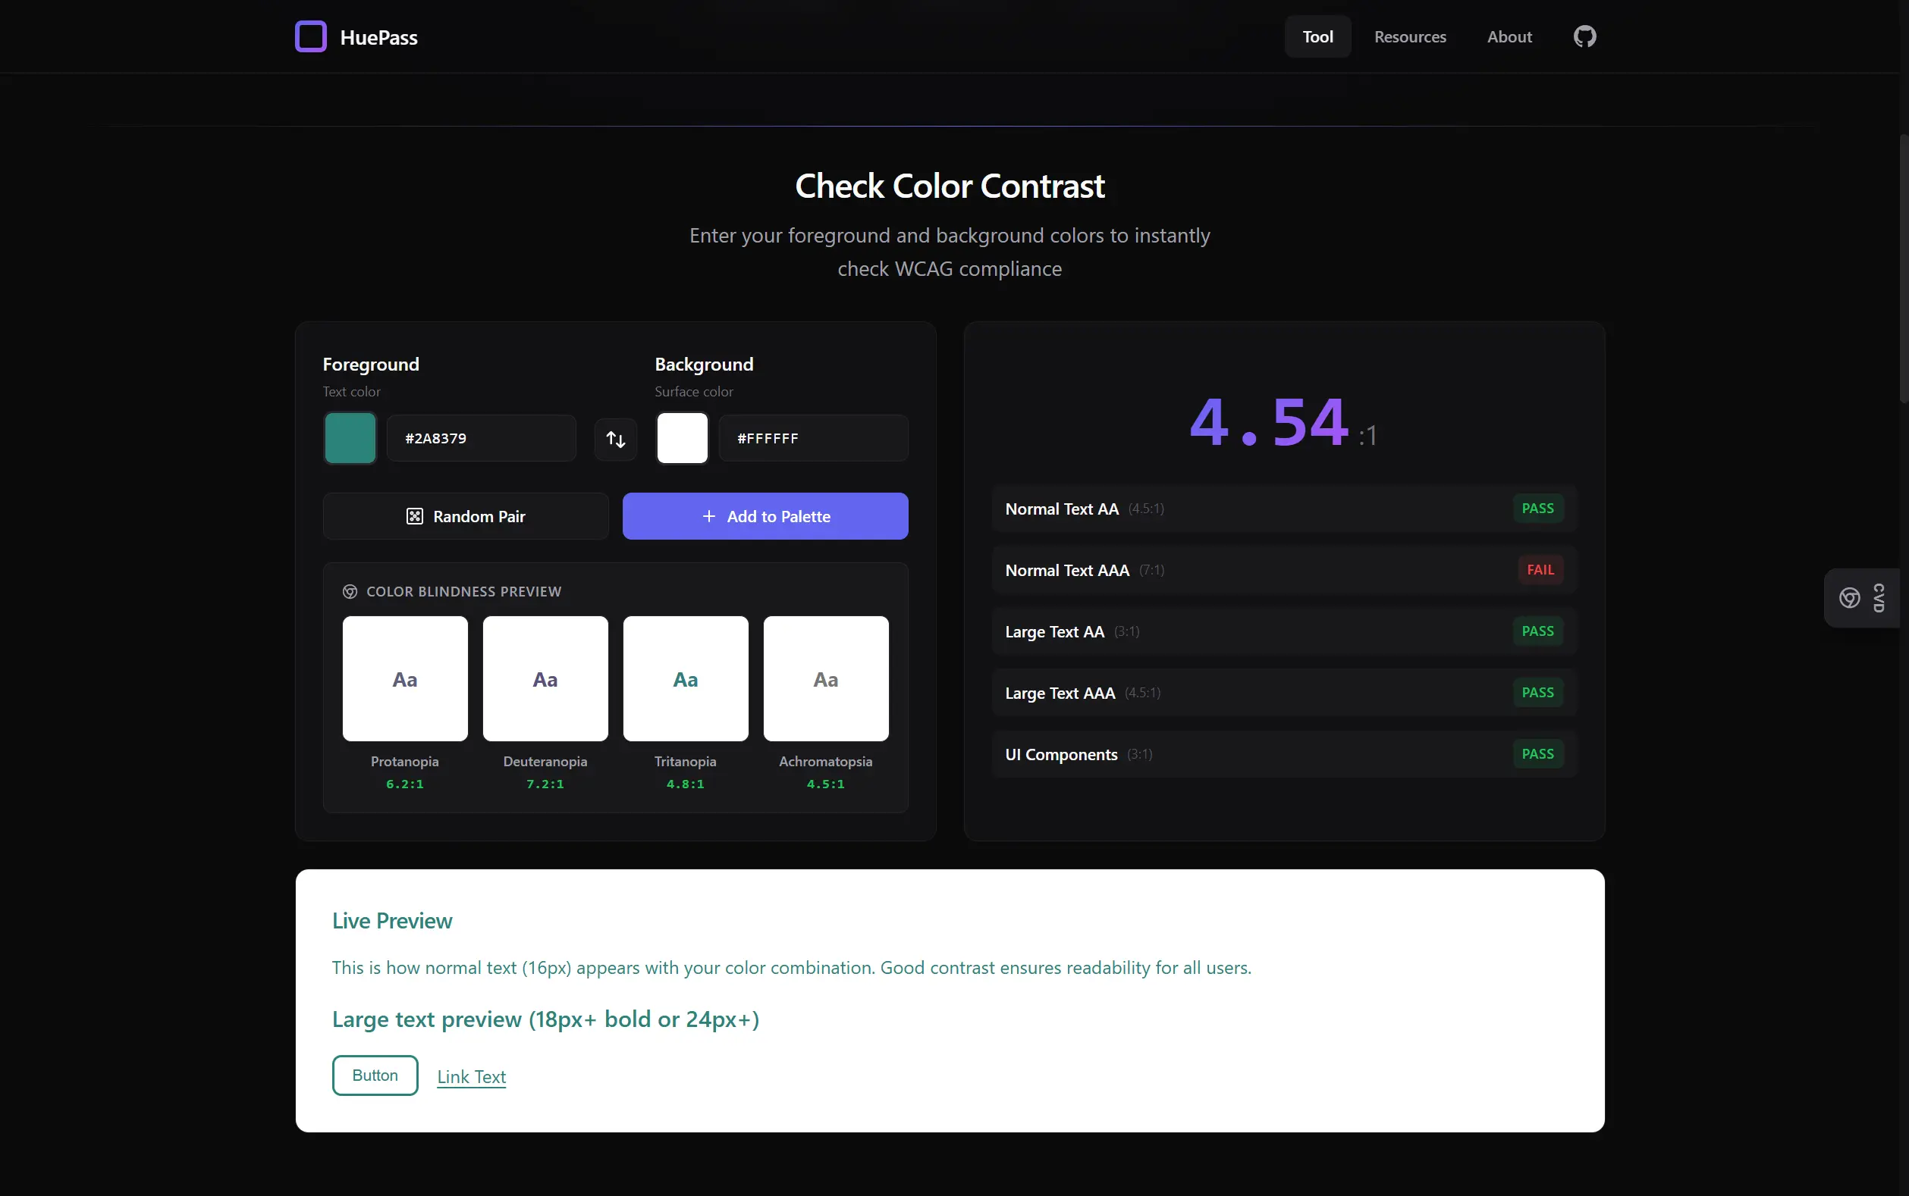Click the dice icon on Random Pair

coord(415,515)
